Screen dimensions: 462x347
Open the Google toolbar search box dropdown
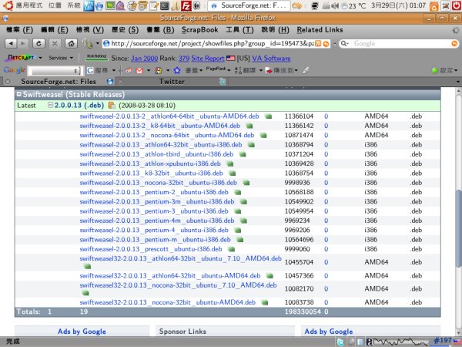tap(76, 71)
